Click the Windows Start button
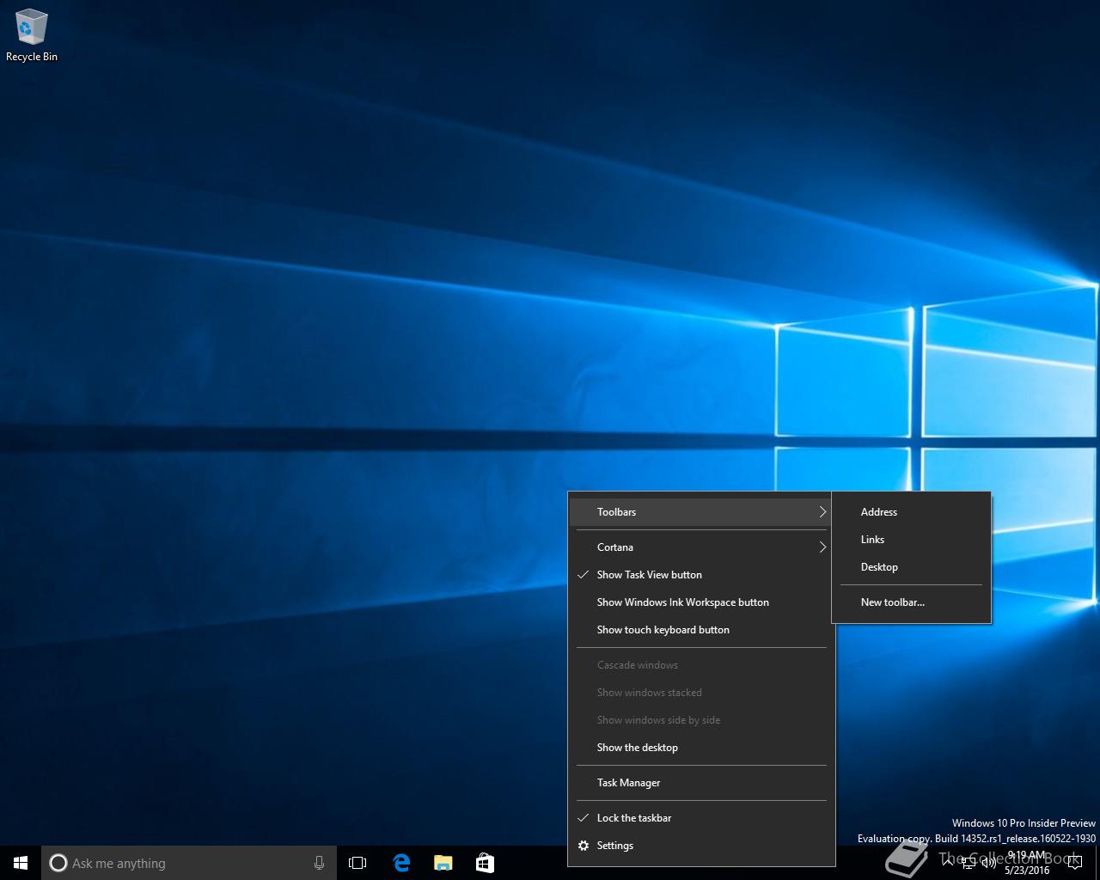The image size is (1100, 880). (21, 863)
